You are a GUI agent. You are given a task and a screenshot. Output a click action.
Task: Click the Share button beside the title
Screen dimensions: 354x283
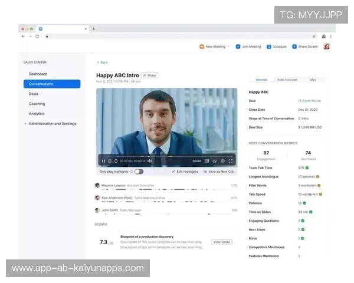pyautogui.click(x=149, y=75)
